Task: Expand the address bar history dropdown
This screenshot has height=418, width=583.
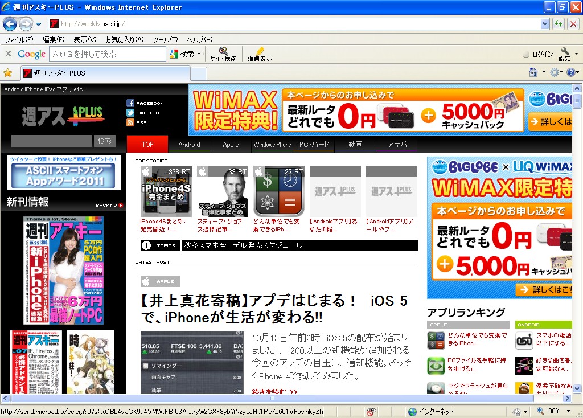Action: coord(545,24)
